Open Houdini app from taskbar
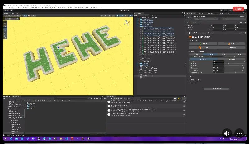The height and width of the screenshot is (144, 249). pos(72,139)
